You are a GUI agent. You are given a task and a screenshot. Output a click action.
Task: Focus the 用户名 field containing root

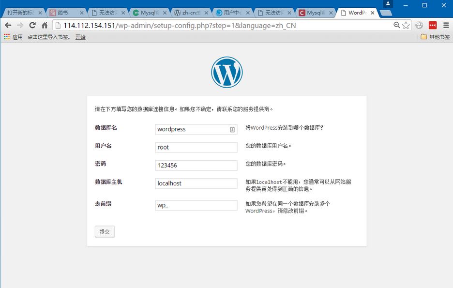point(196,147)
